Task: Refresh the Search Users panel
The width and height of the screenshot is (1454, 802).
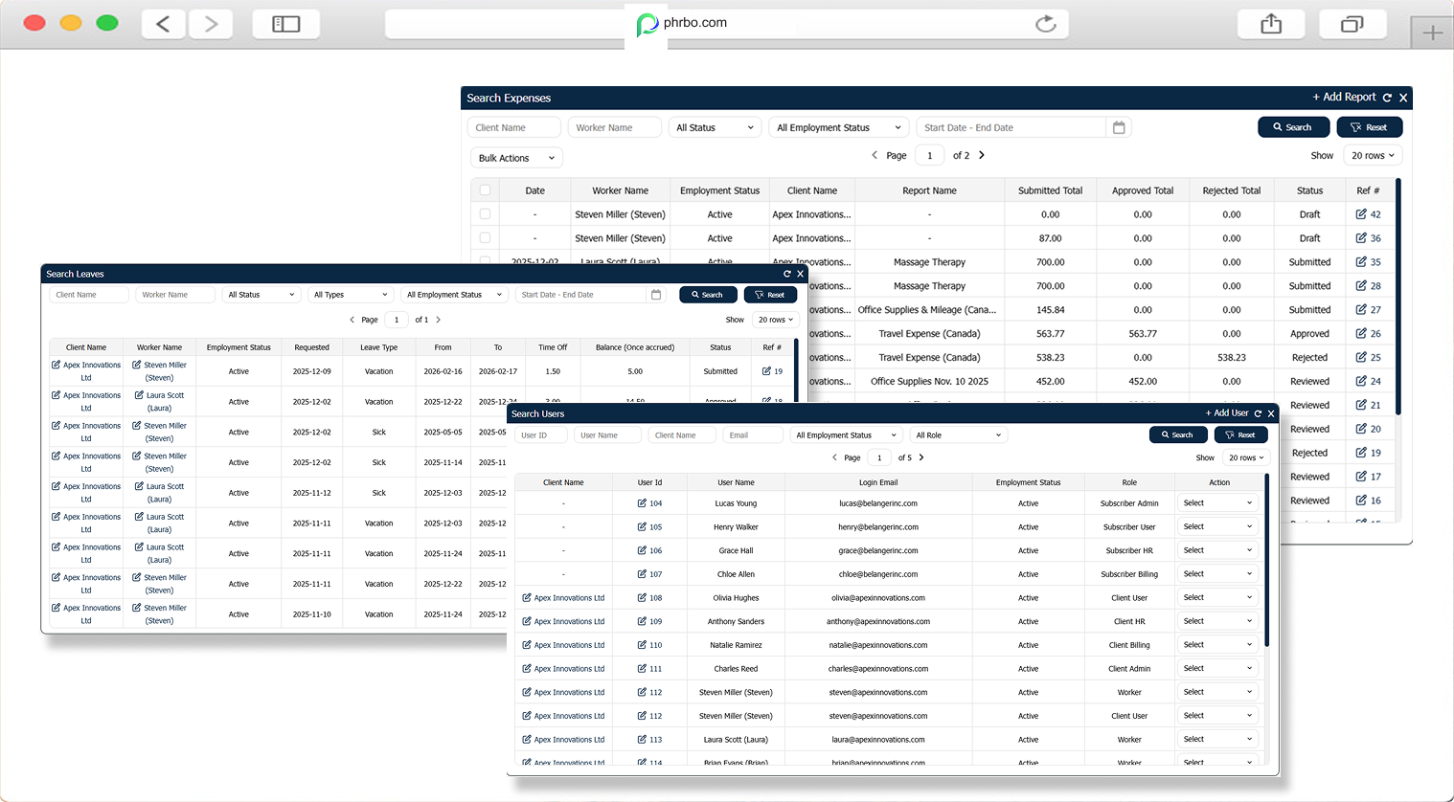Action: [1257, 413]
